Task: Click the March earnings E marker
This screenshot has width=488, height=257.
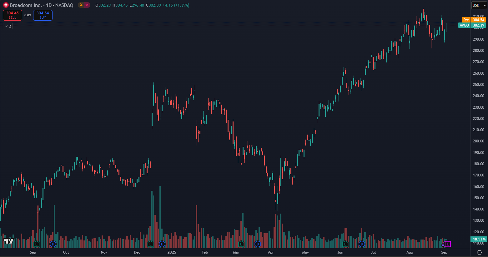Action: tap(241, 244)
